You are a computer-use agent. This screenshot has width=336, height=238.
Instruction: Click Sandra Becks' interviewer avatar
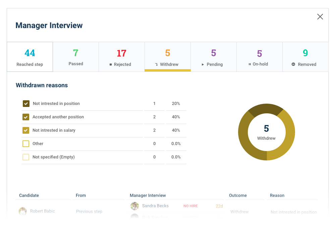point(134,206)
